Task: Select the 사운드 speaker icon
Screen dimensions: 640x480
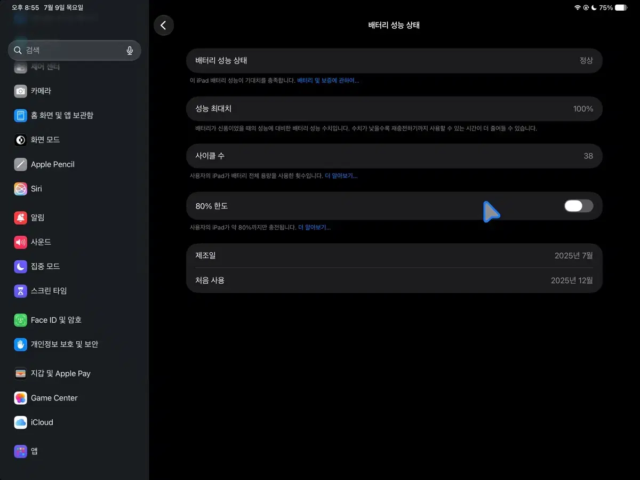Action: [x=20, y=242]
